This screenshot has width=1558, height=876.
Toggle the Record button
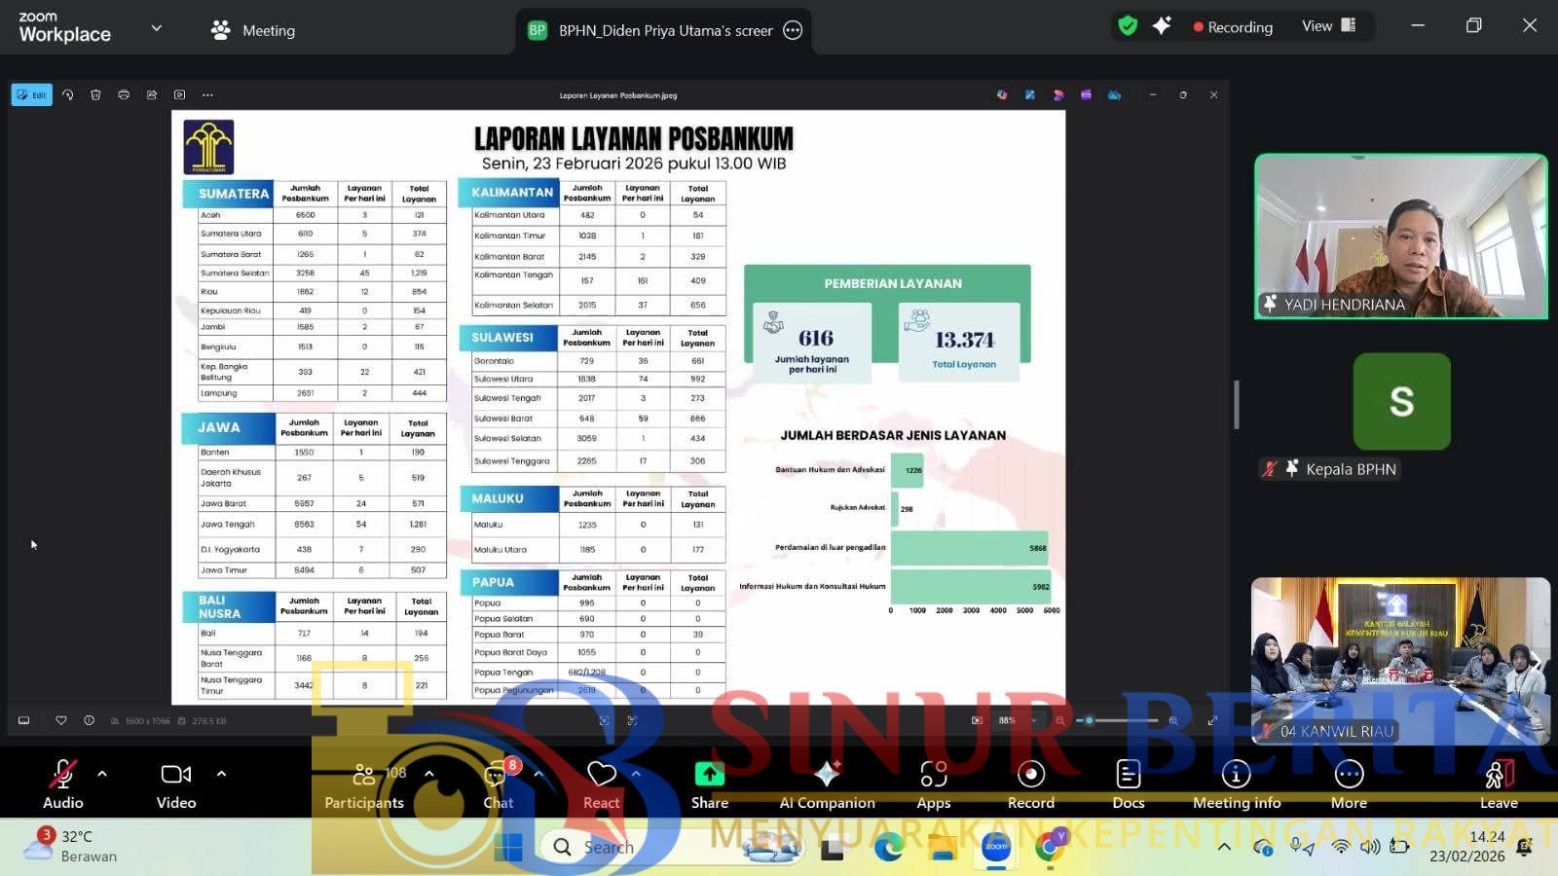pyautogui.click(x=1030, y=784)
